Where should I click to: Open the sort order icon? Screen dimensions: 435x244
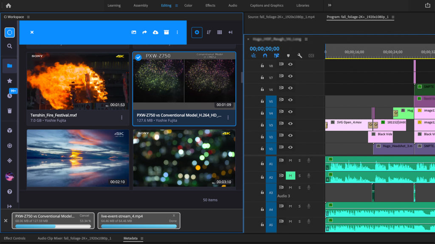(209, 32)
